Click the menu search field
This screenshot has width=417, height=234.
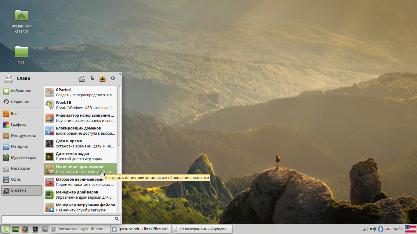click(x=58, y=219)
